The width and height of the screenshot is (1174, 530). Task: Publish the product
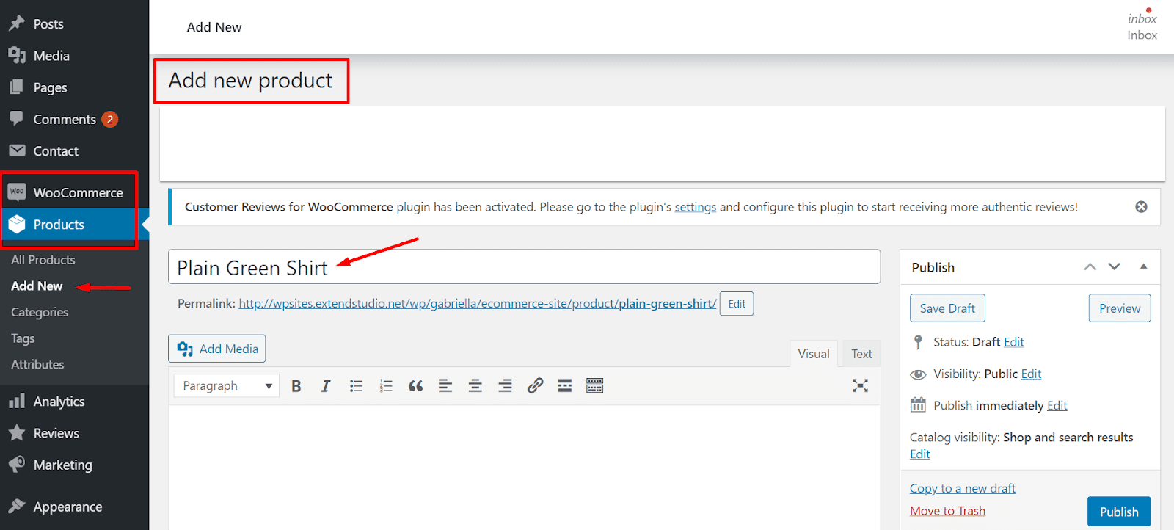coord(1119,512)
